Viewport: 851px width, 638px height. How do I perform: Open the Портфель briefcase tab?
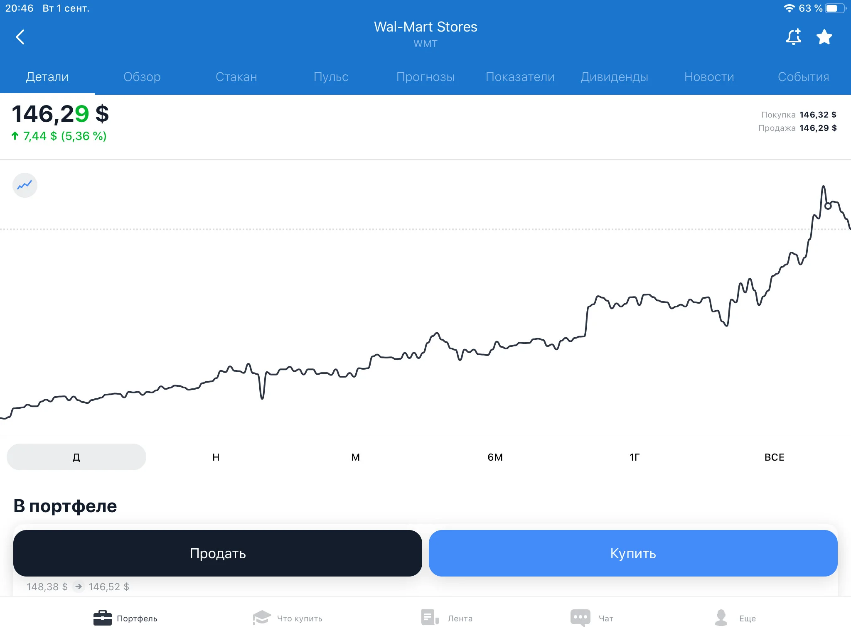click(125, 618)
